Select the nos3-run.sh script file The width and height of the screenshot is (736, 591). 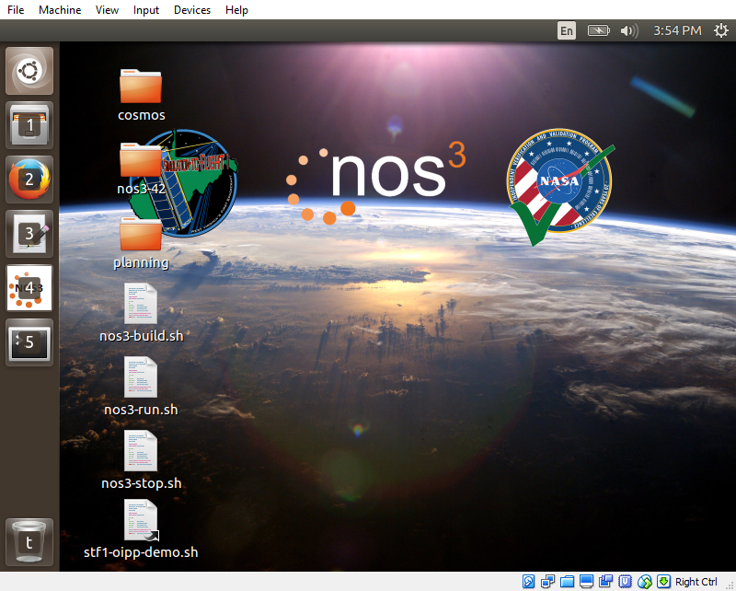pyautogui.click(x=141, y=388)
